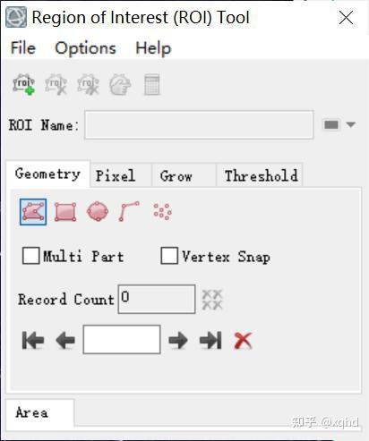Select the Point geometry tool

pyautogui.click(x=162, y=212)
